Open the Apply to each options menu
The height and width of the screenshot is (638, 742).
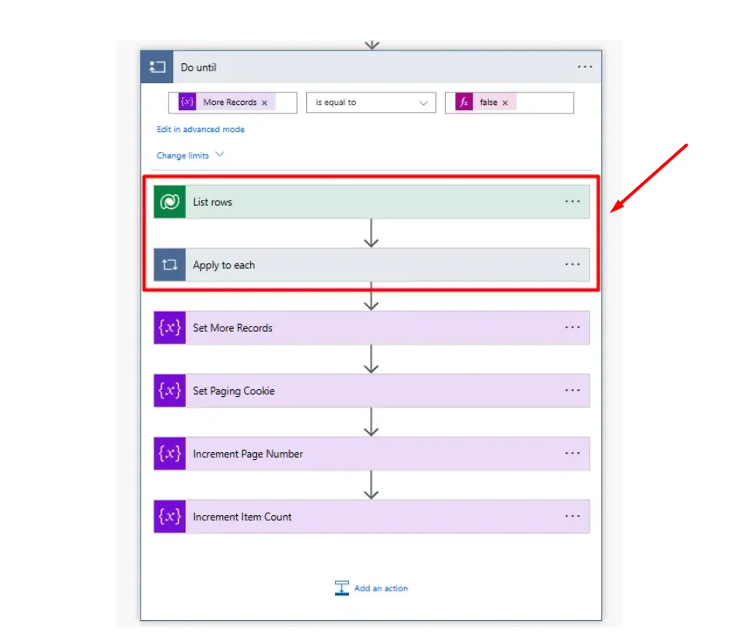tap(573, 264)
